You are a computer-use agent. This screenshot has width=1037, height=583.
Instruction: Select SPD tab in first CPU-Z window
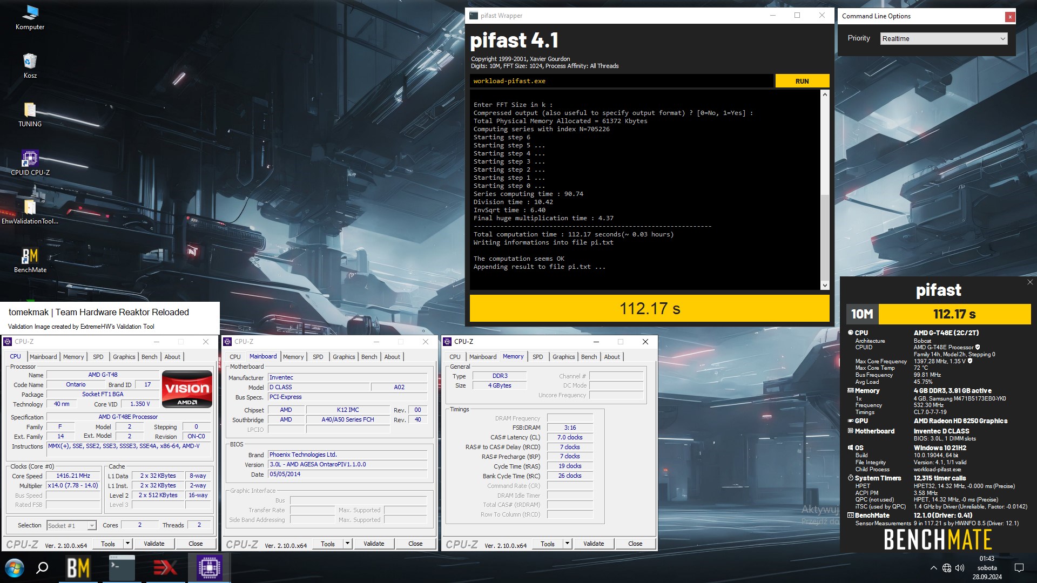point(98,357)
